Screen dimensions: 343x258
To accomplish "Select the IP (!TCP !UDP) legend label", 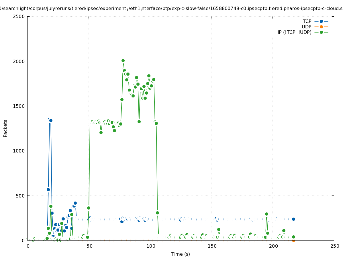I will click(294, 32).
